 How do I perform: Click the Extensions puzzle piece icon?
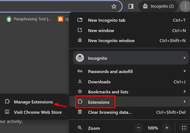pos(80,102)
